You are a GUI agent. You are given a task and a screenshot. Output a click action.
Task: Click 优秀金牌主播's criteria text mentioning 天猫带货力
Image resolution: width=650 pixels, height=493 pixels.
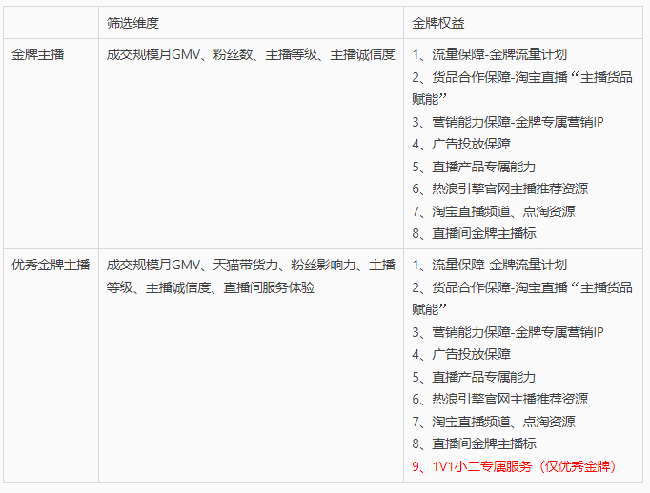[251, 265]
